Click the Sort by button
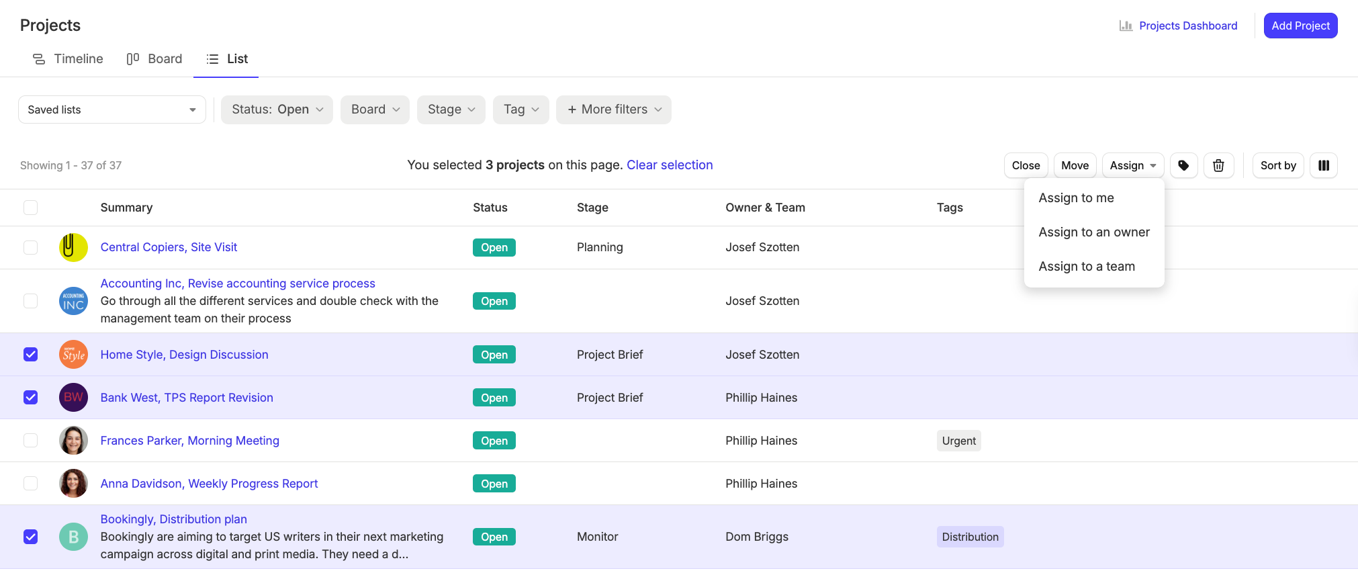The image size is (1358, 573). pyautogui.click(x=1278, y=165)
